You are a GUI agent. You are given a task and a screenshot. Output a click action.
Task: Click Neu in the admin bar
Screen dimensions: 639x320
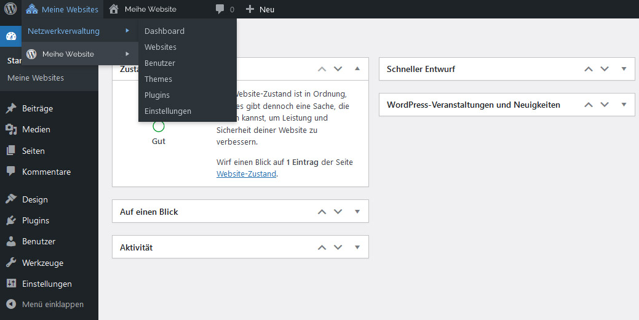tap(267, 9)
